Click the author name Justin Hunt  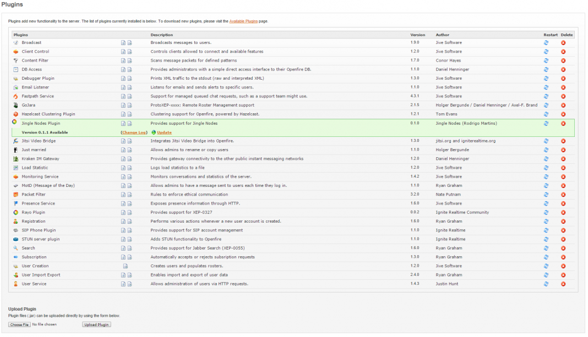(447, 284)
